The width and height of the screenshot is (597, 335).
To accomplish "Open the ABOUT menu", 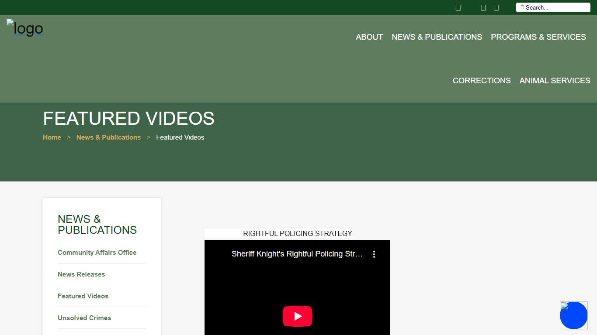I will click(369, 37).
